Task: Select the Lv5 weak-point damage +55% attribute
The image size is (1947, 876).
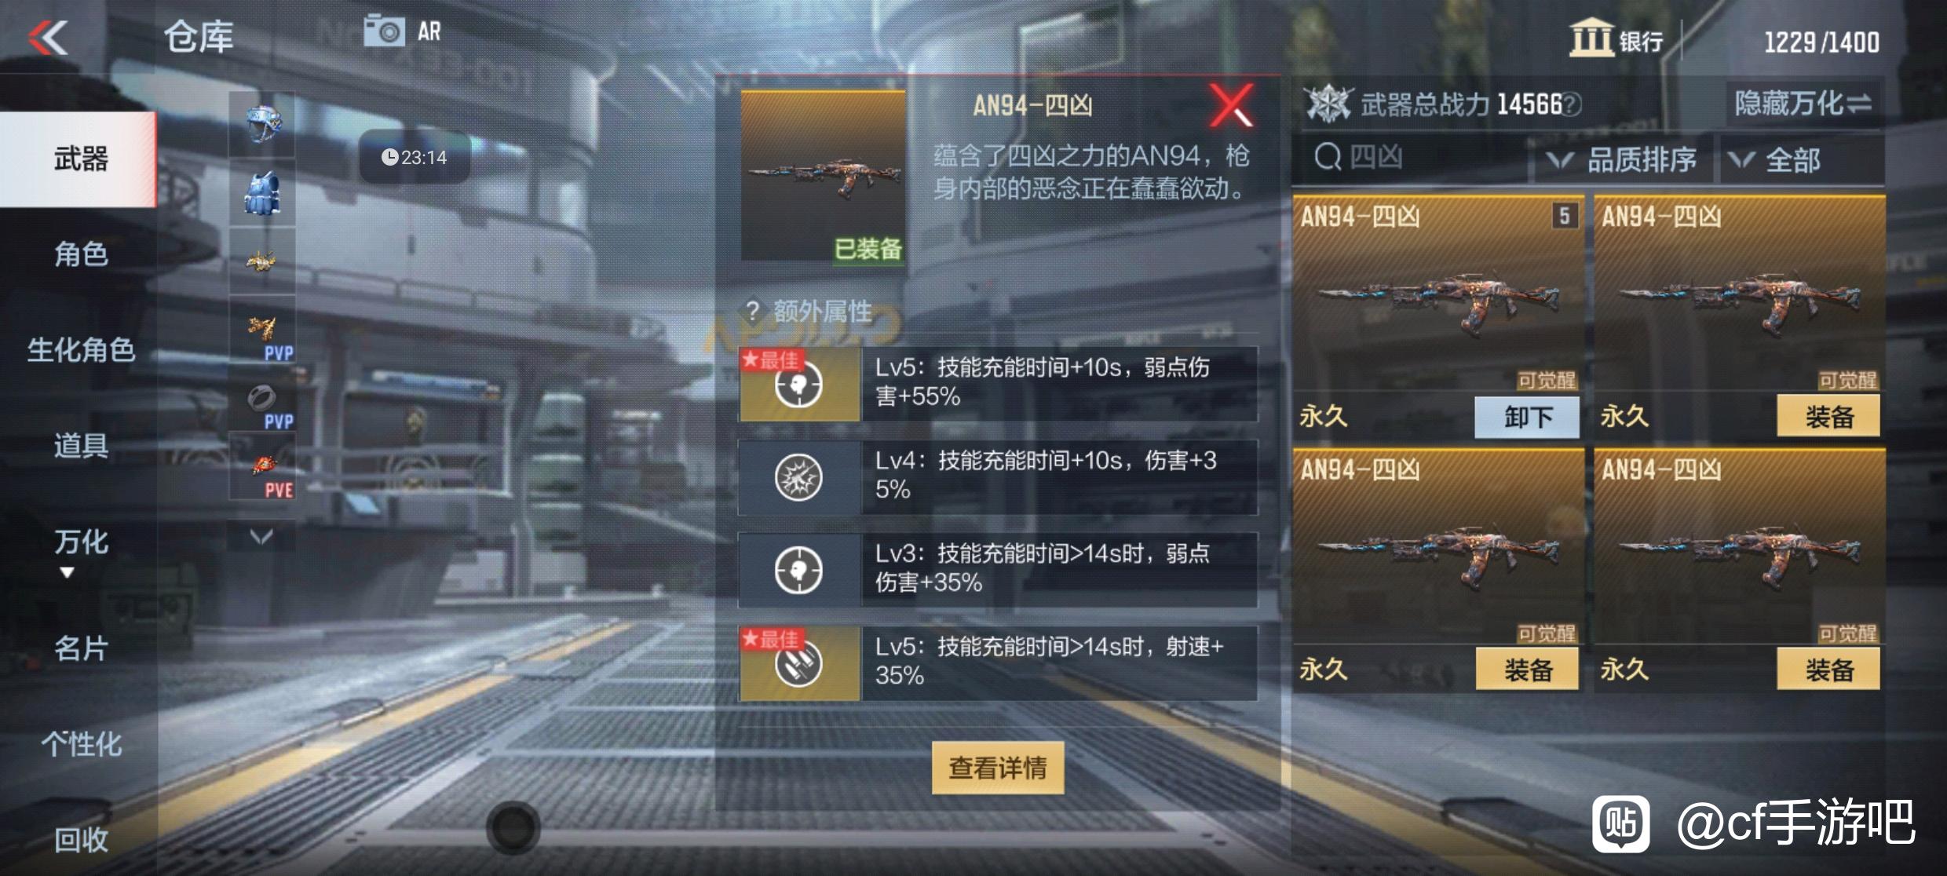Action: point(998,384)
